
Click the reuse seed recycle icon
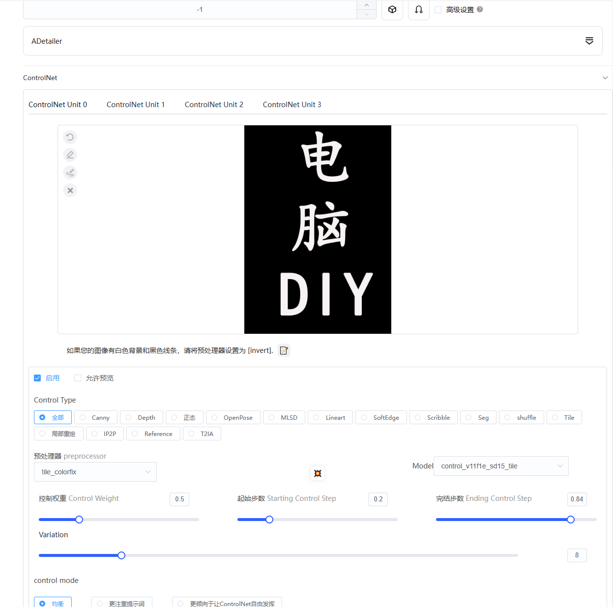point(419,9)
